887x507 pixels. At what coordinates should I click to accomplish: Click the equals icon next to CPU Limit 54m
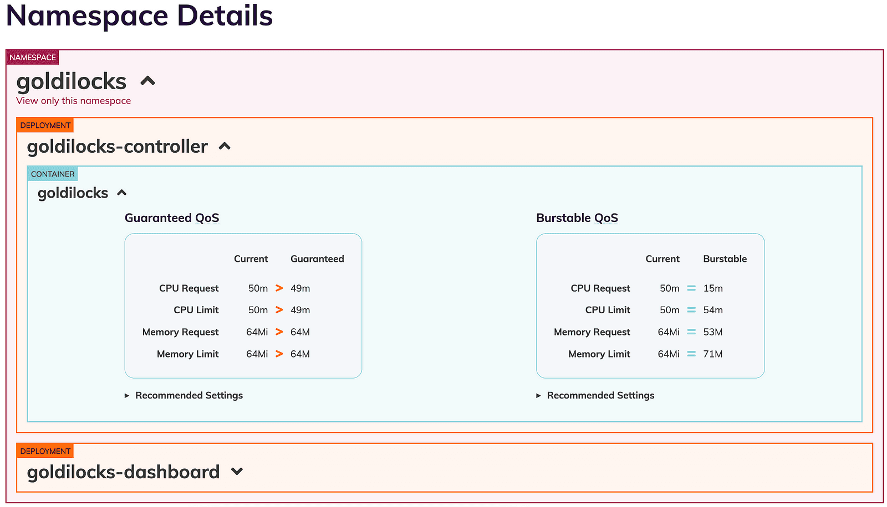click(x=691, y=310)
